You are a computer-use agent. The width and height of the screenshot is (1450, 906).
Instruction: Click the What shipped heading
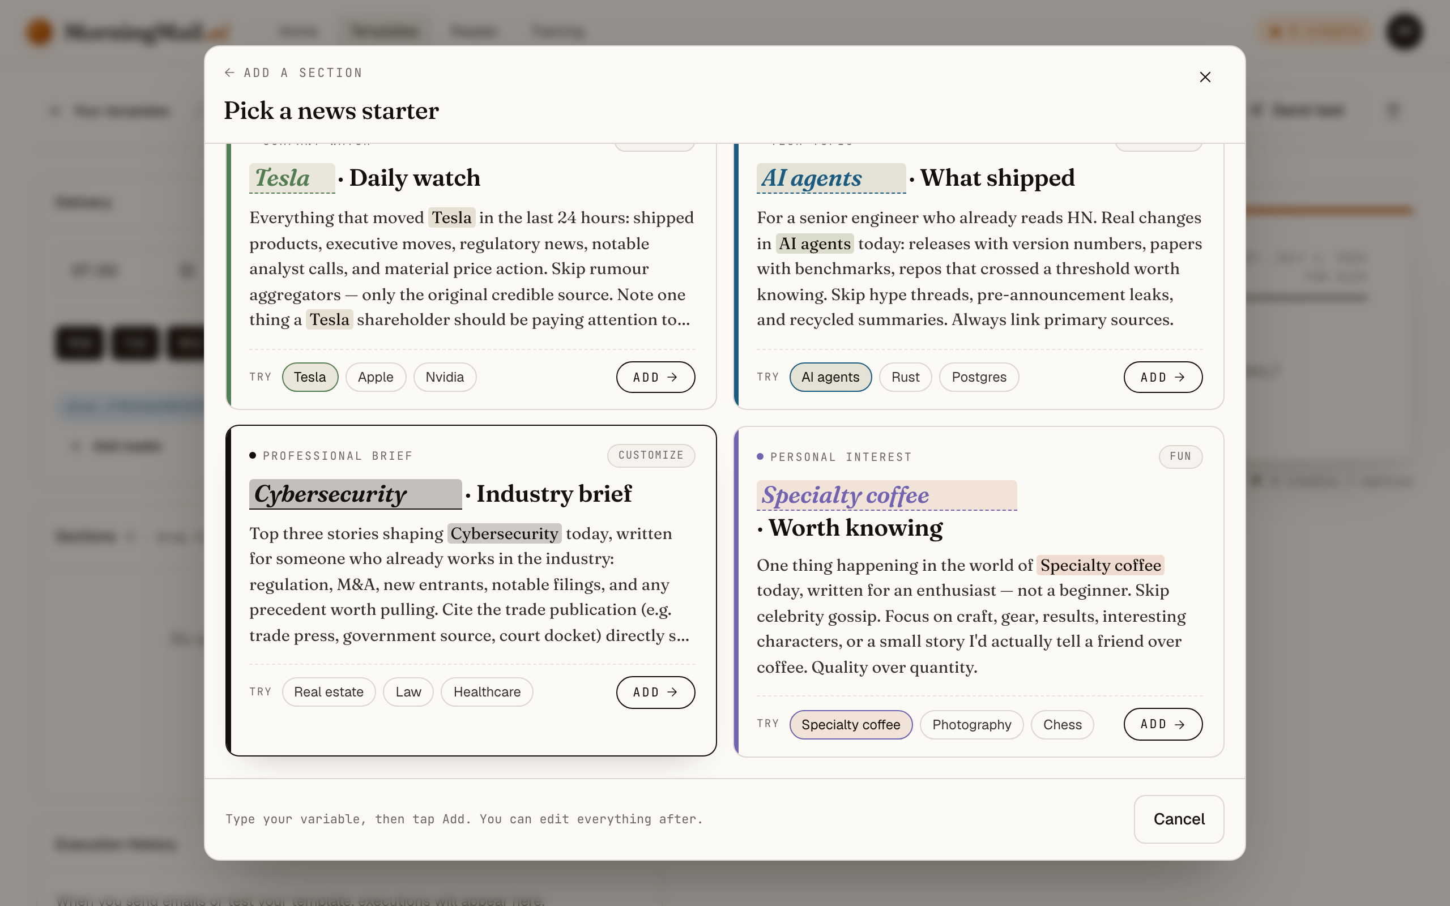point(997,178)
